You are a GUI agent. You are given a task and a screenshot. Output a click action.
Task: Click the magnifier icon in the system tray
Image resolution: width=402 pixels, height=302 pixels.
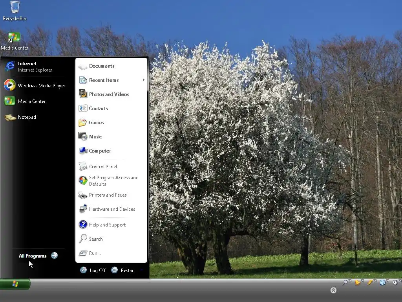(345, 282)
